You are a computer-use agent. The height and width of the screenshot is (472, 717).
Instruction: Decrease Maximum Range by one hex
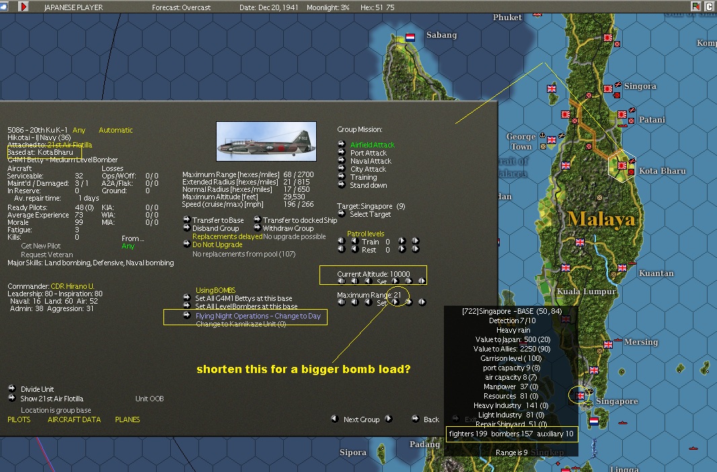click(x=368, y=302)
